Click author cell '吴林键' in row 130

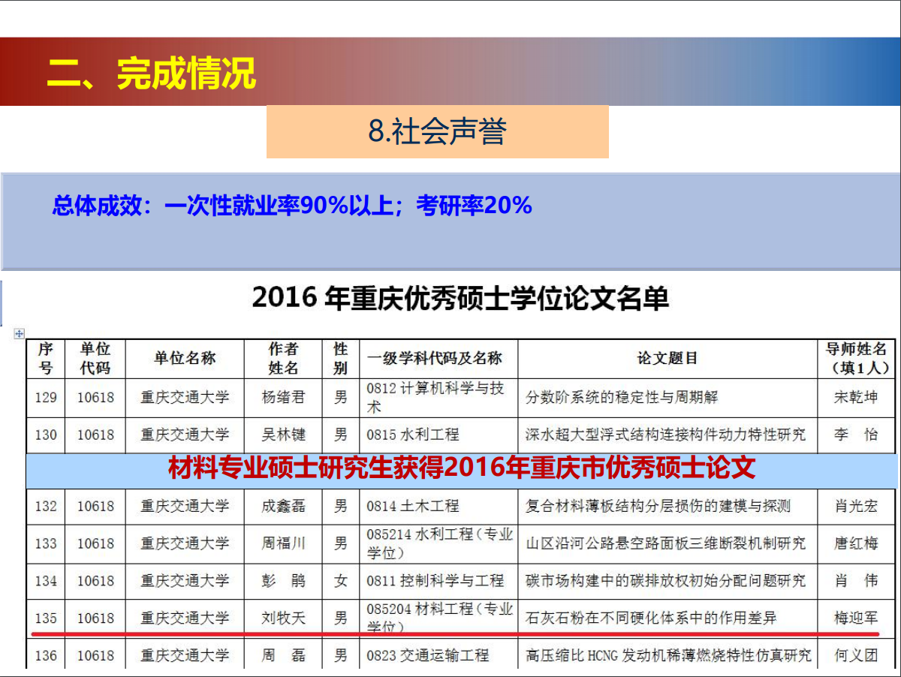(x=283, y=435)
